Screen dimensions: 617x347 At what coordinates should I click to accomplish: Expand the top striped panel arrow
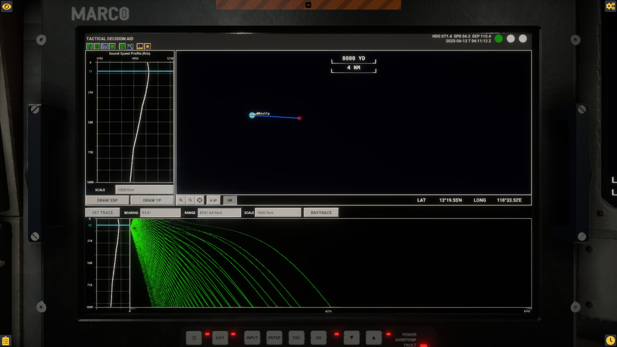click(308, 5)
